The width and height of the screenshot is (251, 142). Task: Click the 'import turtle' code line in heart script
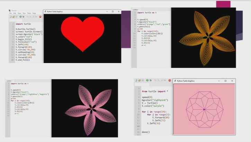[x=23, y=24]
